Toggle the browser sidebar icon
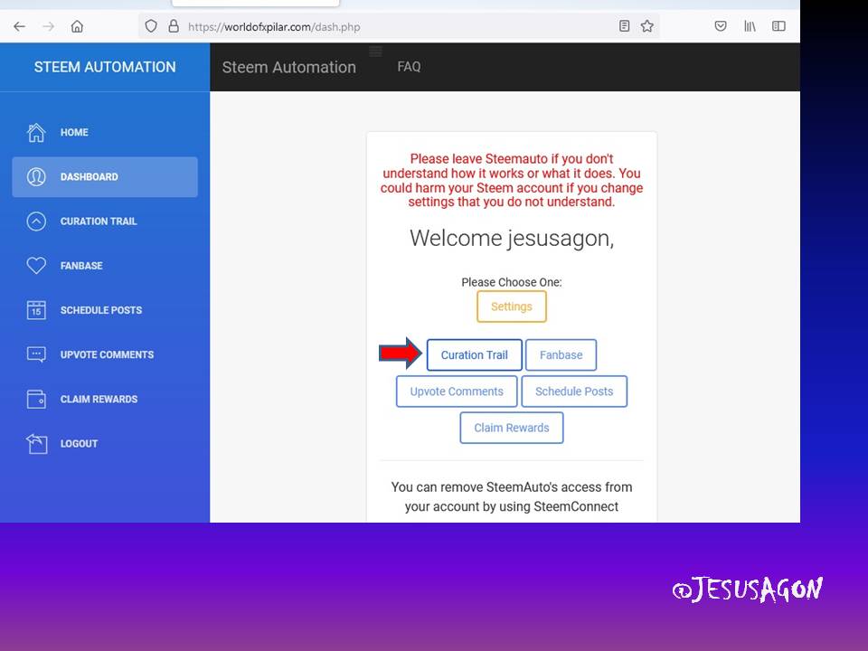The width and height of the screenshot is (868, 651). point(778,26)
